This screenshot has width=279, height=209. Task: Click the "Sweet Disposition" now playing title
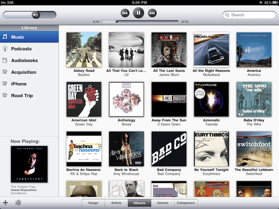[24, 190]
